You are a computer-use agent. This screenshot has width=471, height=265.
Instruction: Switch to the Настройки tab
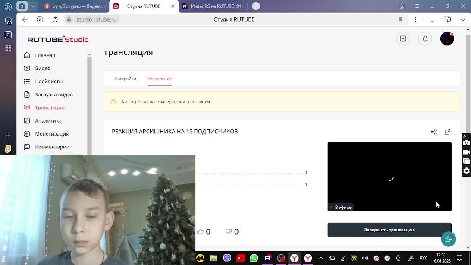[125, 79]
